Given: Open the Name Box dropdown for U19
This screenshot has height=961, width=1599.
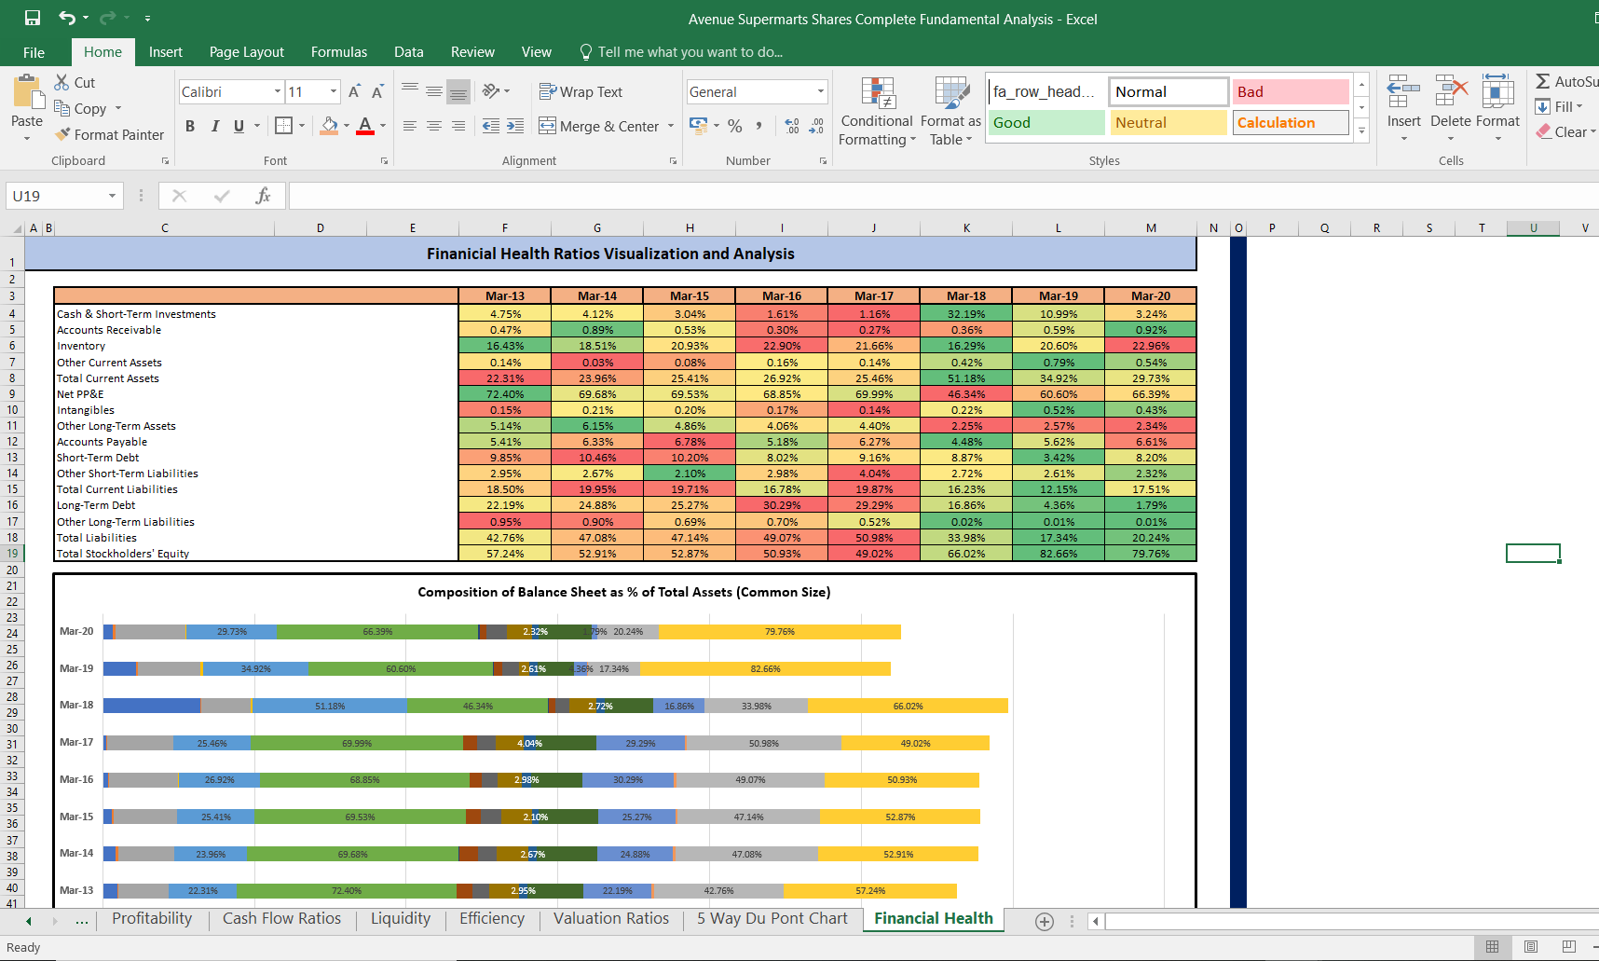Looking at the screenshot, I should pyautogui.click(x=112, y=196).
